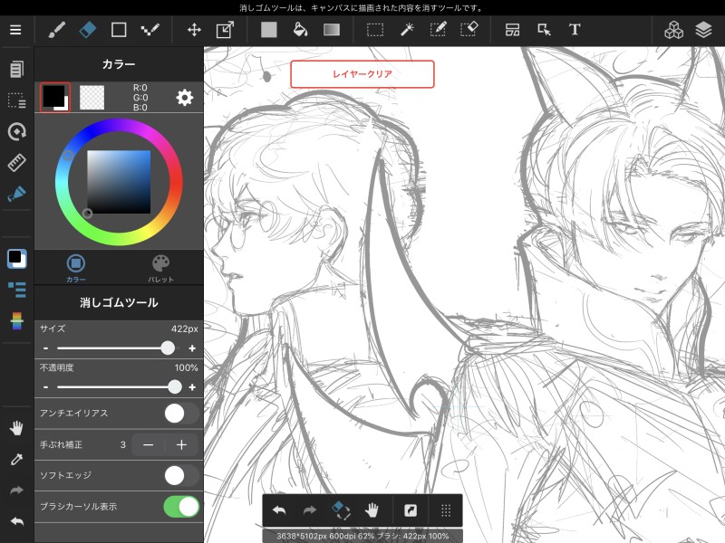Disable ブラシカーソル表示 switch
This screenshot has width=725, height=543.
pyautogui.click(x=181, y=507)
